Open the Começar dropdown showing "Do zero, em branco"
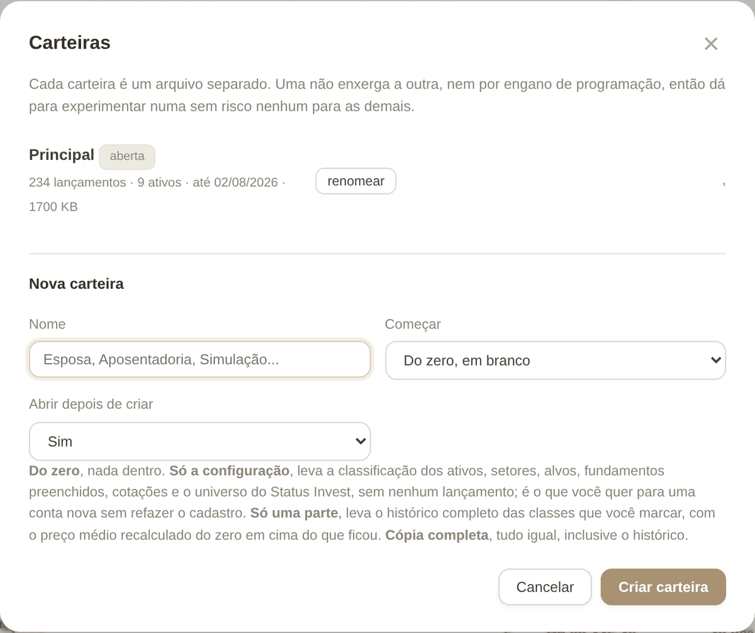Viewport: 755px width, 633px height. point(556,361)
